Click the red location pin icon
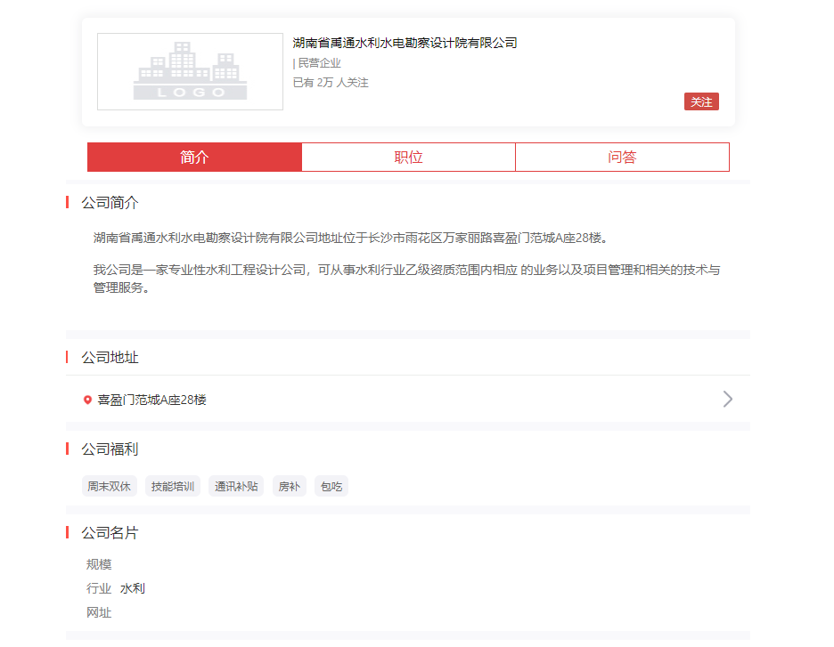This screenshot has height=647, width=834. pos(87,400)
